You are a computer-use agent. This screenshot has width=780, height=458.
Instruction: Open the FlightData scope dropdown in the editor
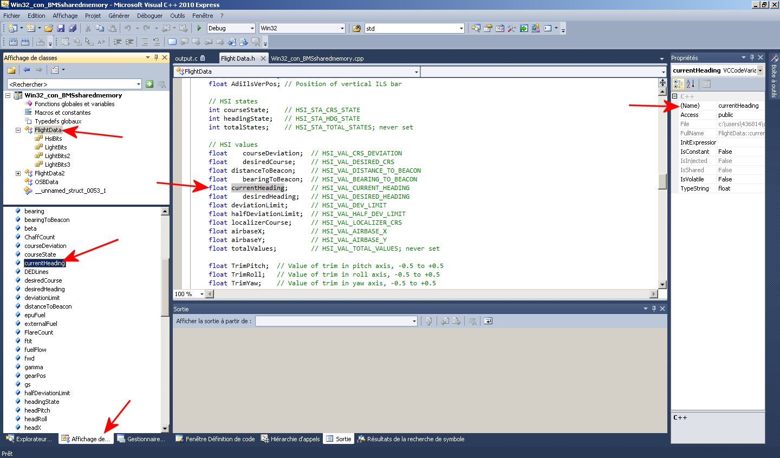click(x=417, y=71)
